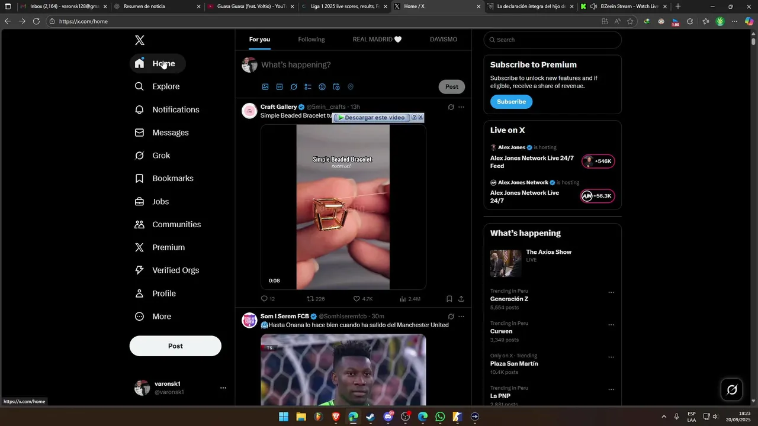Viewport: 758px width, 426px height.
Task: Click the Search input field
Action: (x=553, y=40)
